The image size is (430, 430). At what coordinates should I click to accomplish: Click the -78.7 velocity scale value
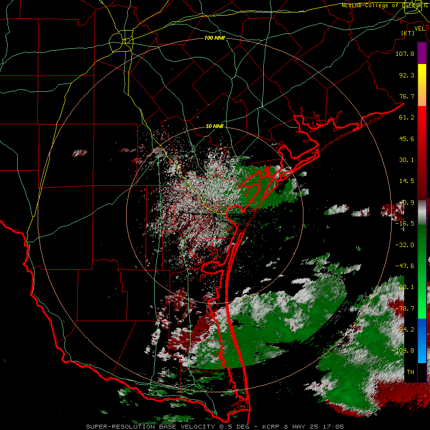405,309
